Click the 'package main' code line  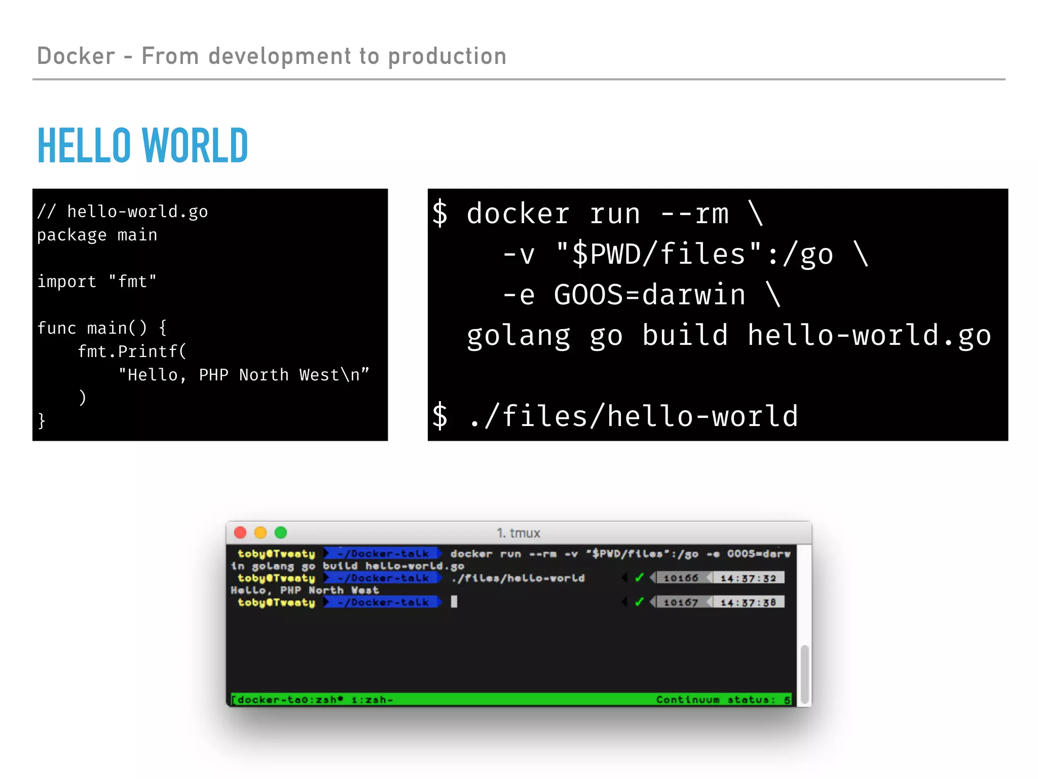tap(97, 235)
